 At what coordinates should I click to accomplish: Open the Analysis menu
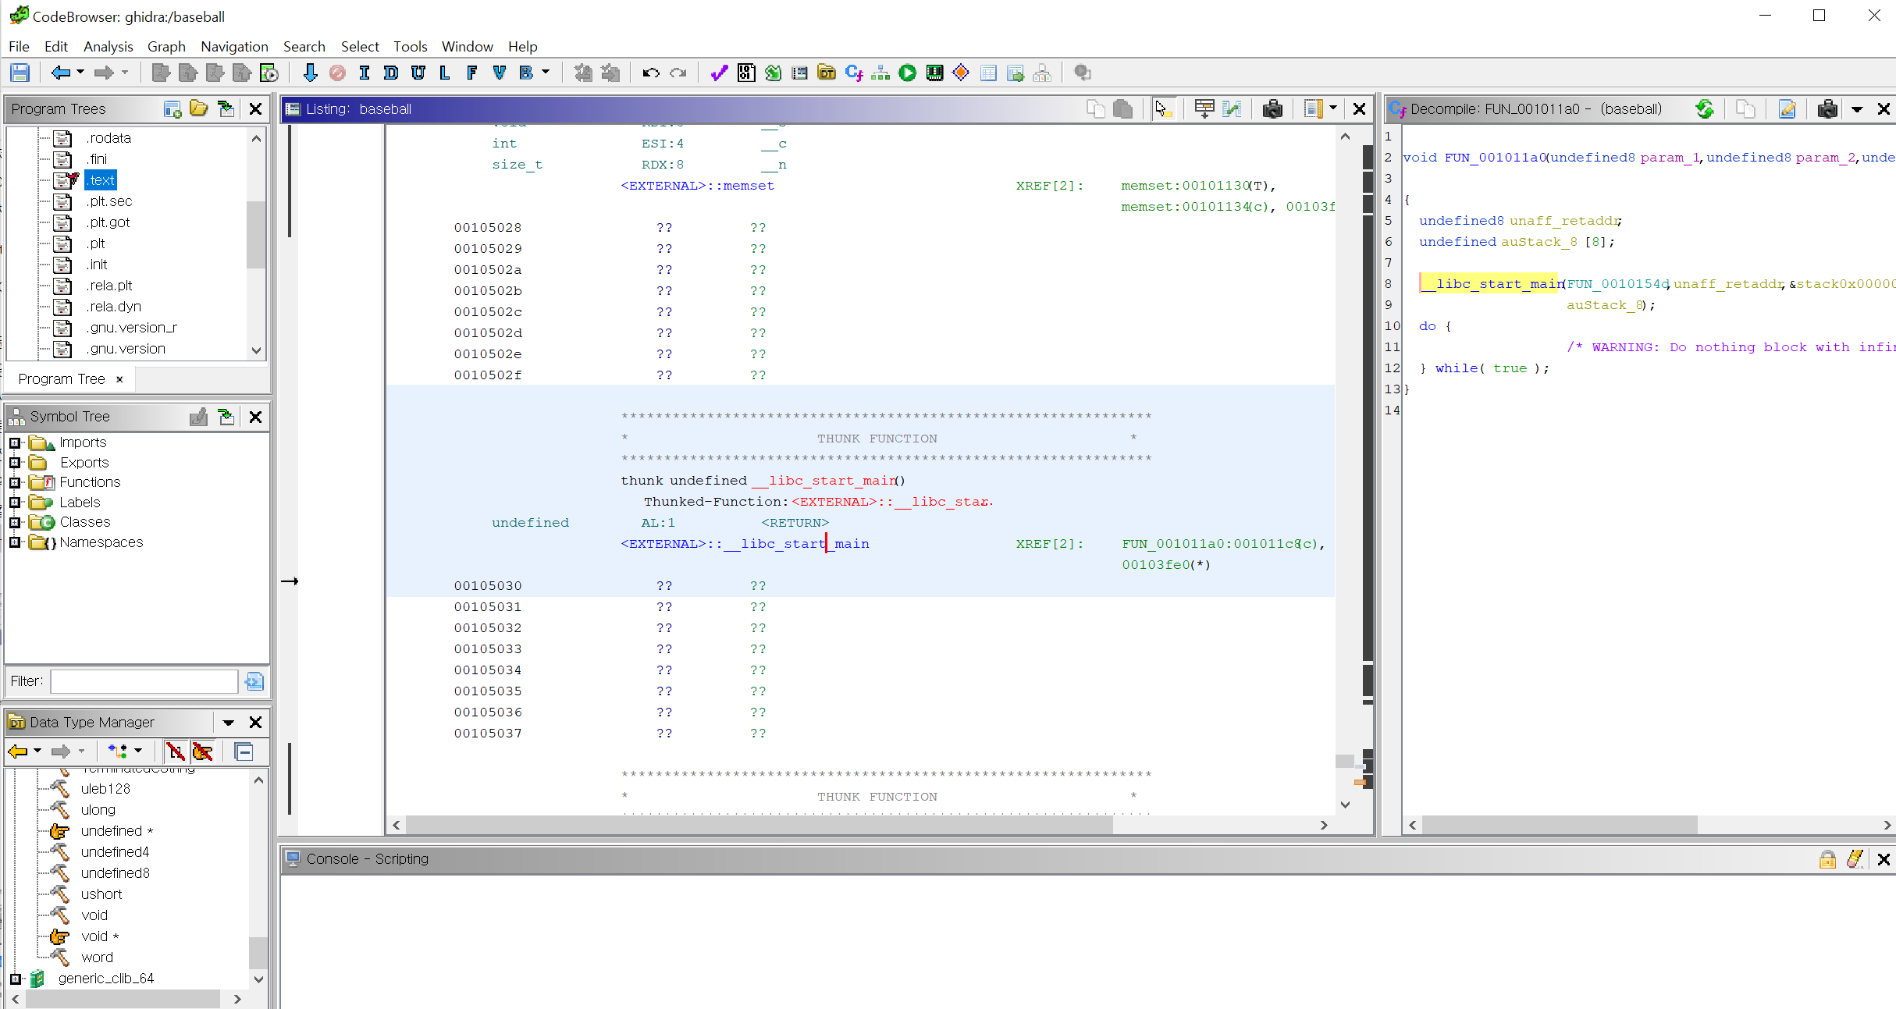108,47
